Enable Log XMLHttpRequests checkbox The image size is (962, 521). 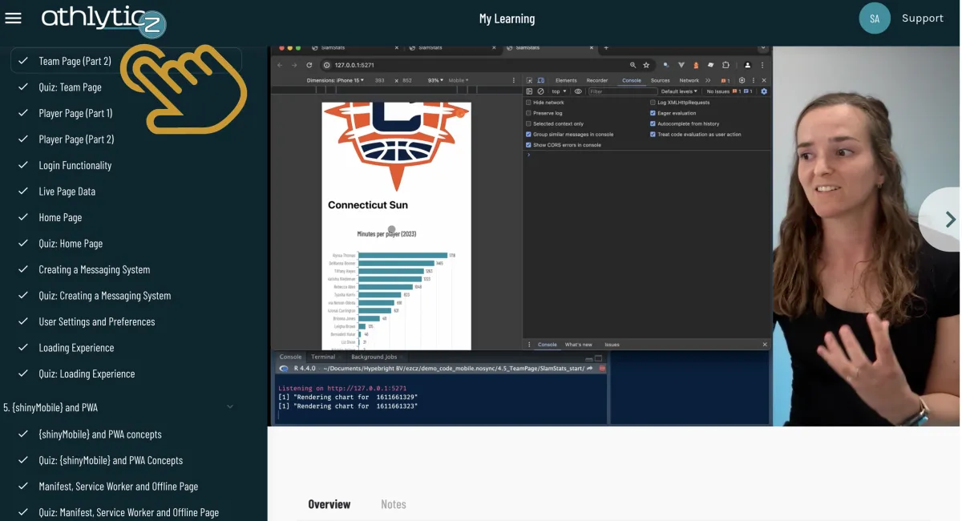(x=653, y=103)
